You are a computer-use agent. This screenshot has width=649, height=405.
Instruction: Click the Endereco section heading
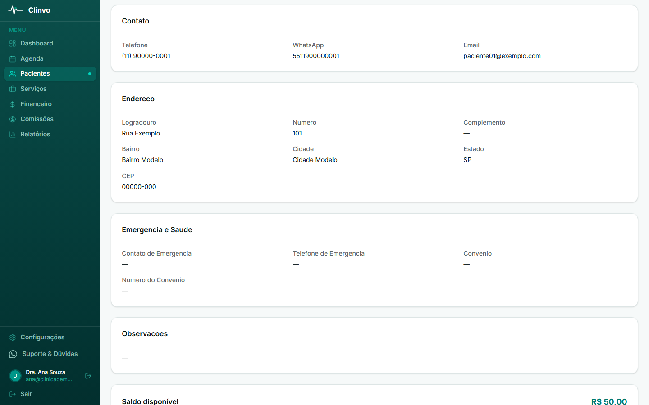tap(138, 99)
